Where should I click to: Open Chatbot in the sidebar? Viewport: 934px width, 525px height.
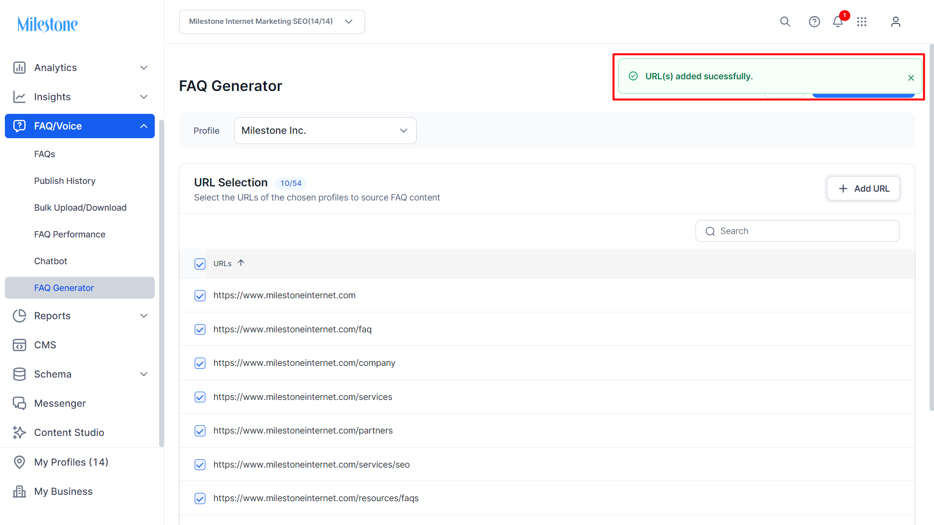(x=51, y=261)
